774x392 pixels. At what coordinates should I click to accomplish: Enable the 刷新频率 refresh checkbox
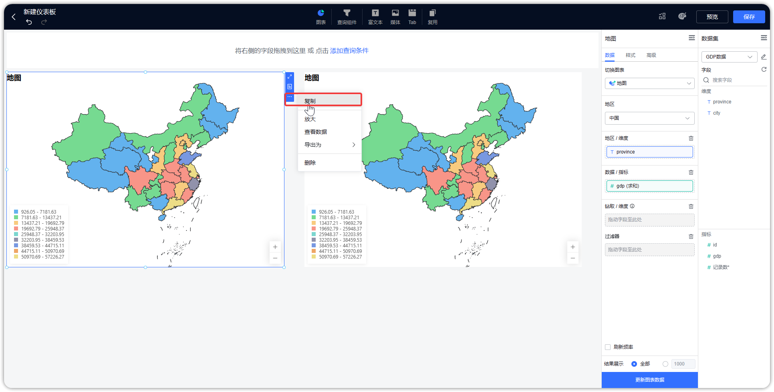pyautogui.click(x=607, y=347)
